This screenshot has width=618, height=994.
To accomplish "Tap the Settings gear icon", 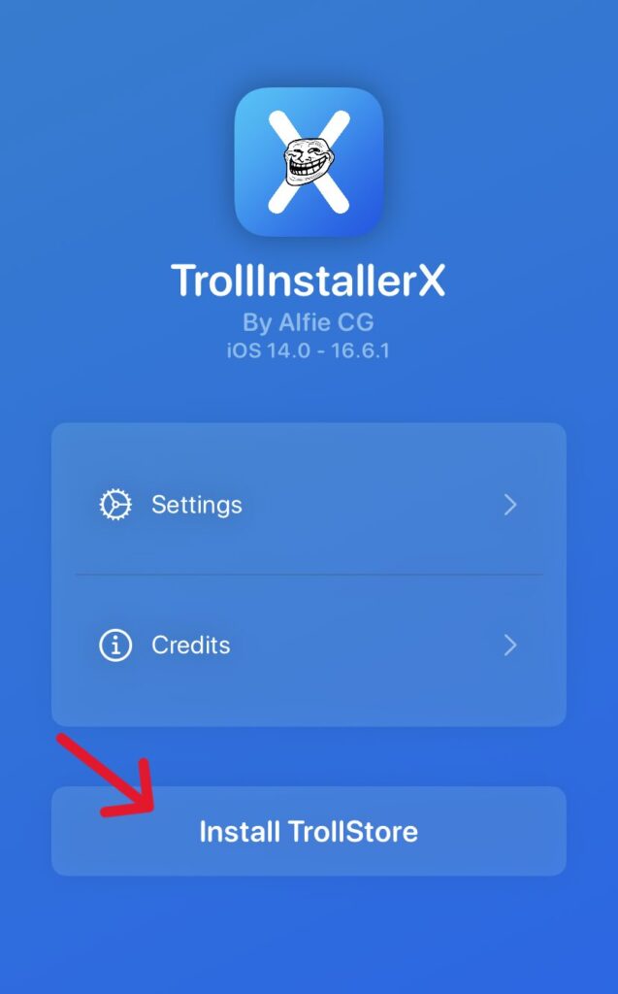I will [x=115, y=505].
